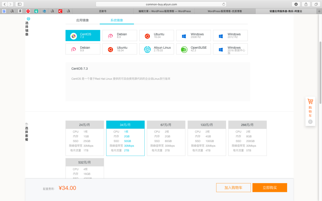The width and height of the screenshot is (322, 201).
Task: Open the red circle pinned tab
Action: click(28, 11)
